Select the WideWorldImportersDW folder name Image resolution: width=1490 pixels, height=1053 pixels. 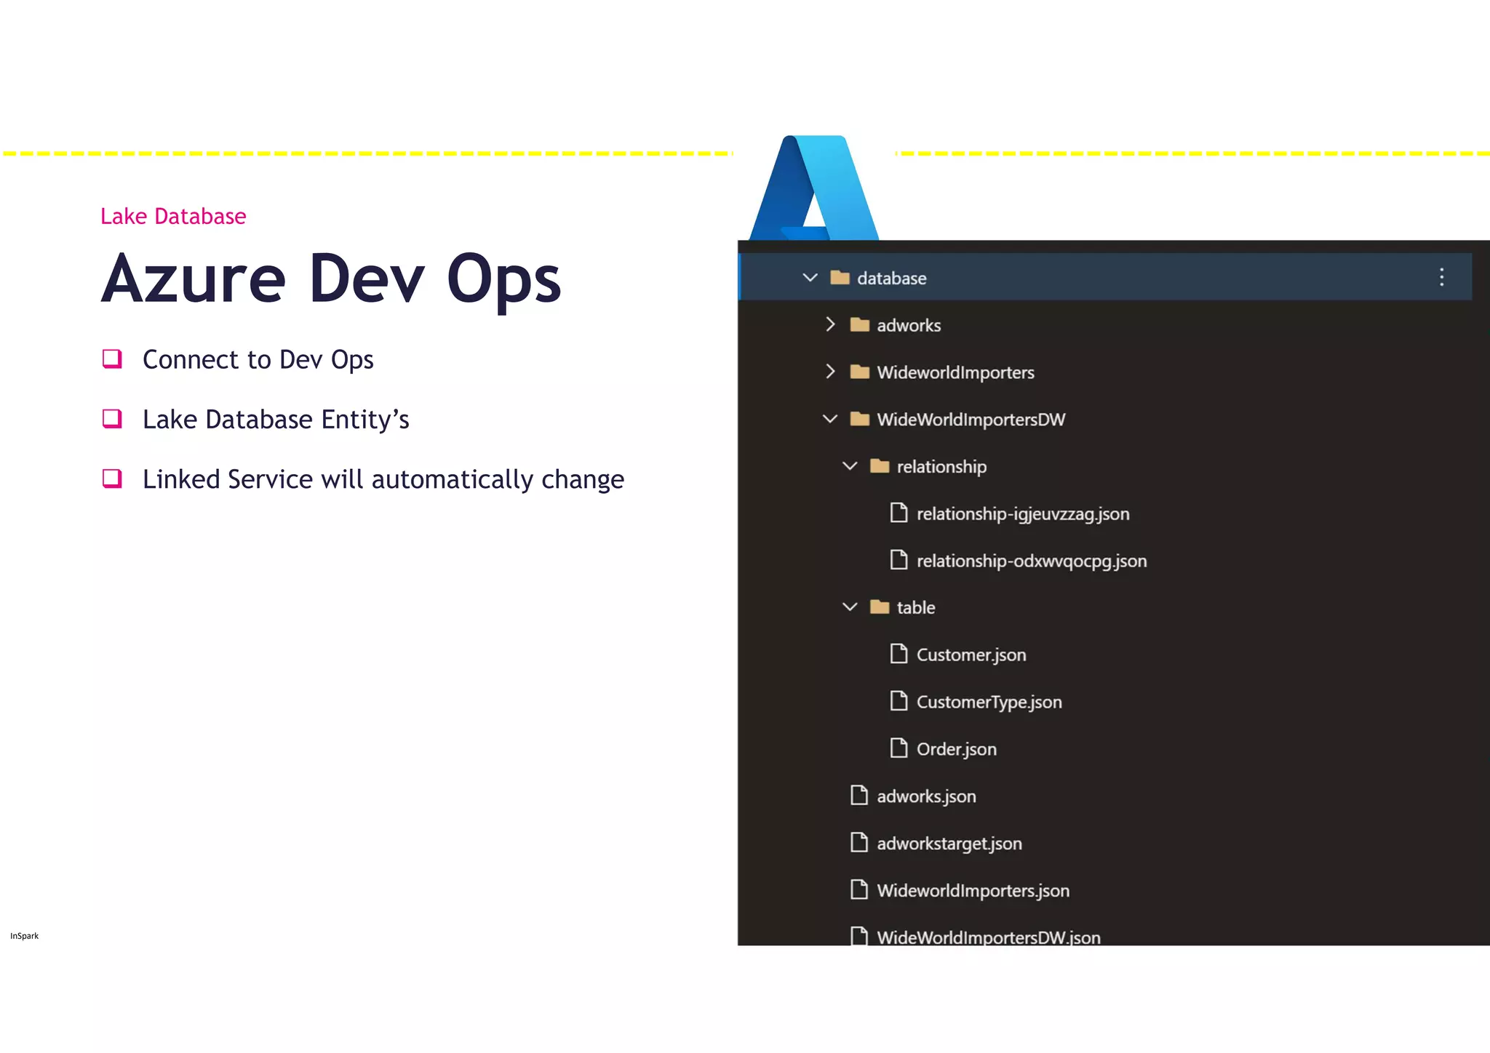971,420
